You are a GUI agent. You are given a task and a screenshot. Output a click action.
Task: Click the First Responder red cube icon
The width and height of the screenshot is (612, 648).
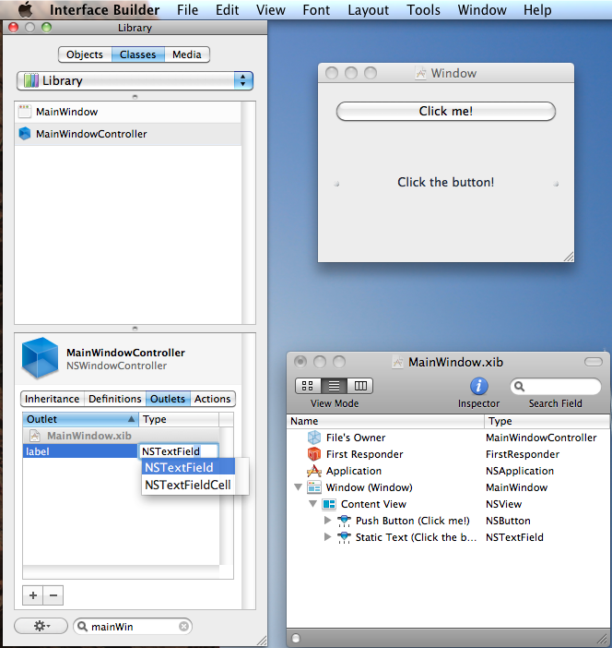tap(314, 454)
